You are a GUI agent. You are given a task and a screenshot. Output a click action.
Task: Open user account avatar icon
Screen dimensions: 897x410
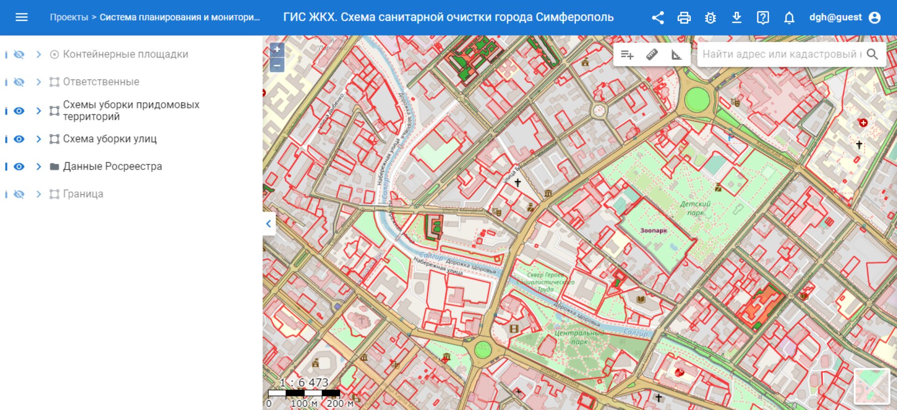pos(874,18)
